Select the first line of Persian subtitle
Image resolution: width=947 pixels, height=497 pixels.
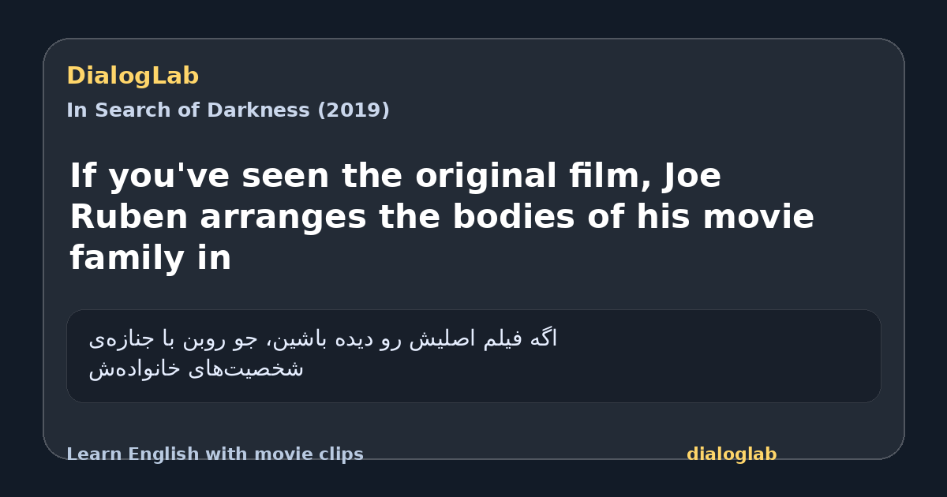[x=323, y=339]
